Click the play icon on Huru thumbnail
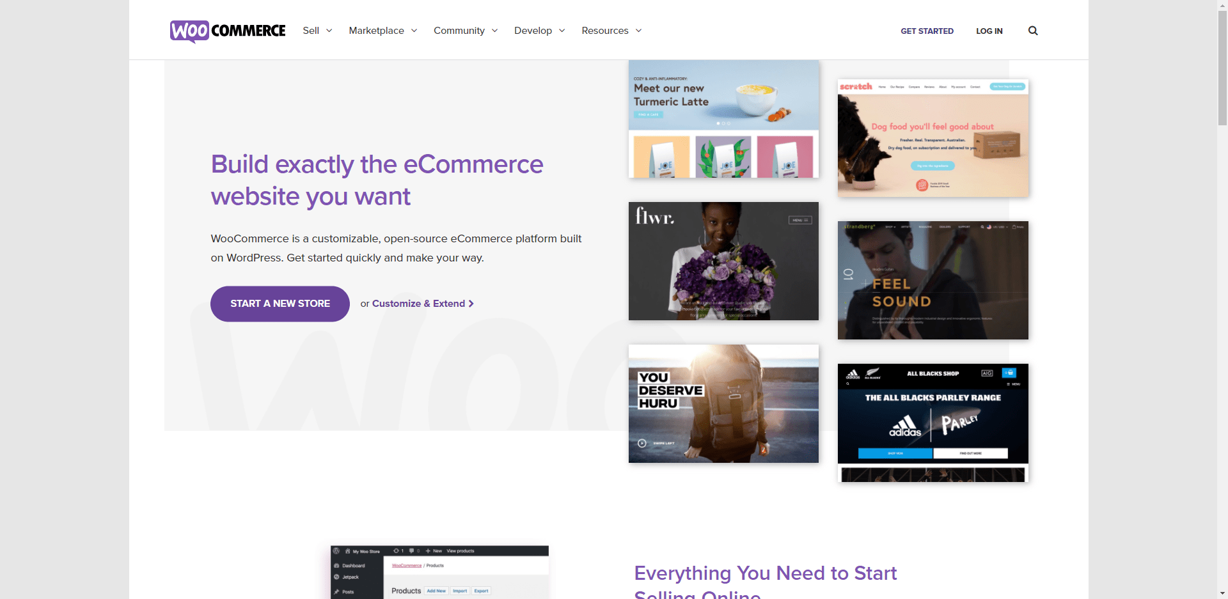Viewport: 1228px width, 599px height. [642, 443]
